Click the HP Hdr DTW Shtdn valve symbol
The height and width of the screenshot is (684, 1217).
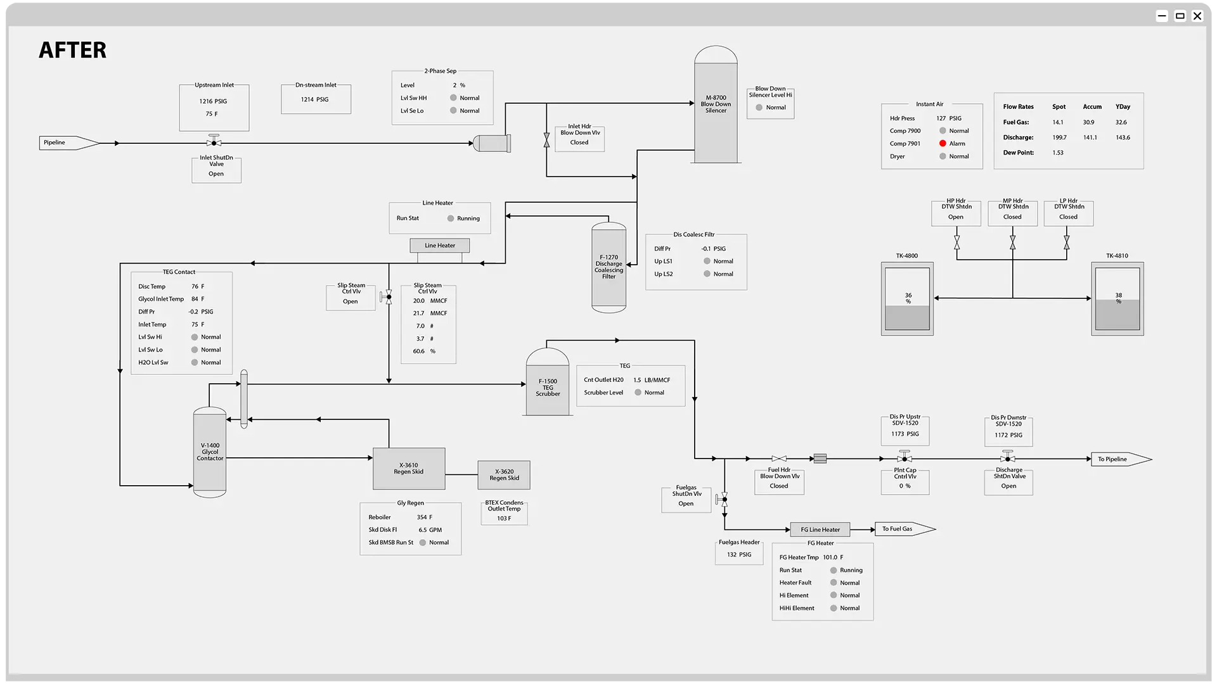coord(956,242)
